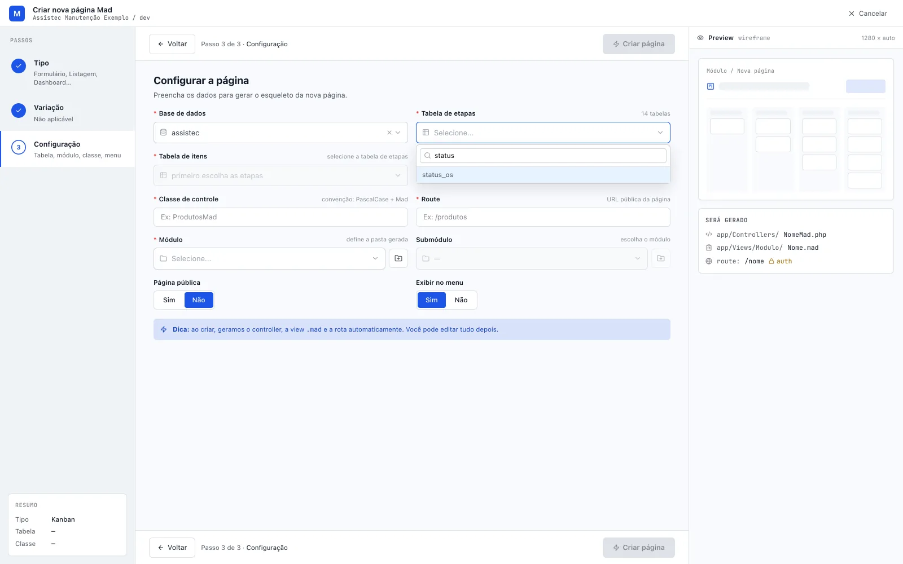
Task: Open the Tabela de itens dropdown
Action: (280, 175)
